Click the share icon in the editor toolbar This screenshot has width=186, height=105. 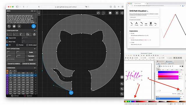coord(122,13)
